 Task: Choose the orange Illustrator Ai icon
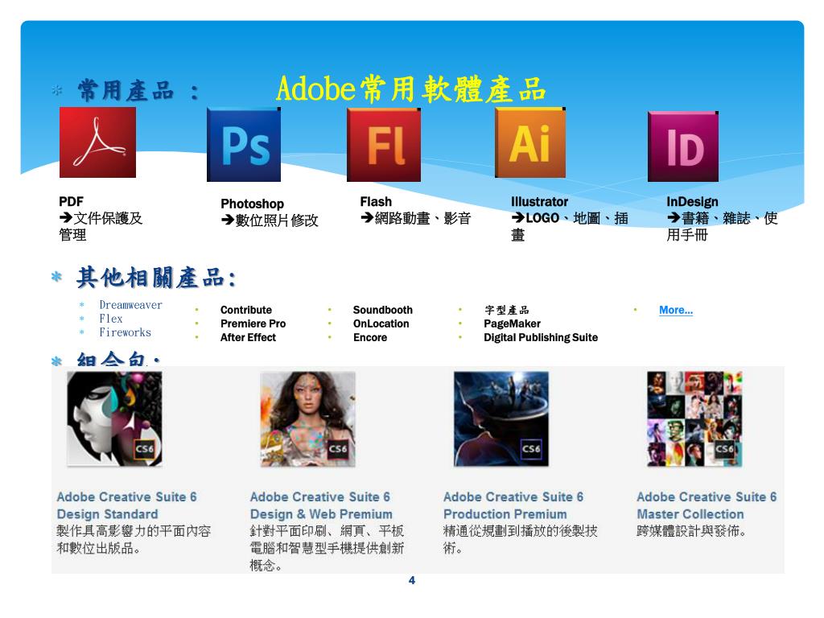tap(530, 142)
